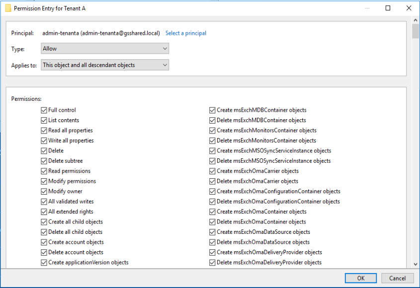Uncheck All extended rights permission
The width and height of the screenshot is (420, 288).
44,212
